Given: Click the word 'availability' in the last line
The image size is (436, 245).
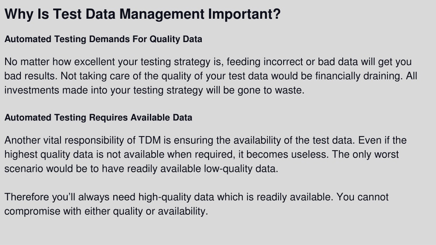Looking at the screenshot, I should 182,211.
